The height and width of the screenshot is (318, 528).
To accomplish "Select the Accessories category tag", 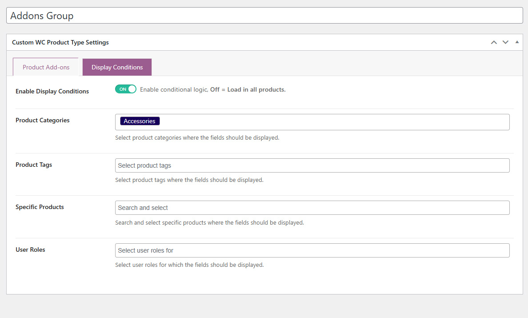I will pos(140,121).
